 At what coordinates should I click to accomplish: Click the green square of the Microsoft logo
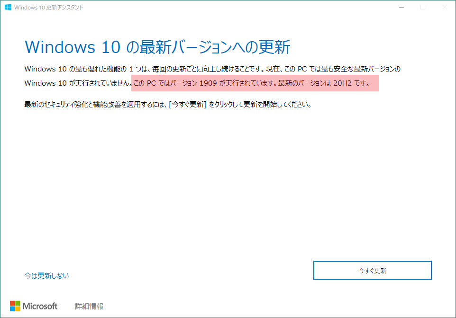click(x=18, y=303)
